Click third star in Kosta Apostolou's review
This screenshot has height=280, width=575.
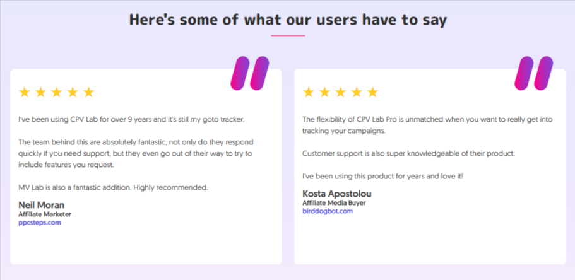(341, 92)
